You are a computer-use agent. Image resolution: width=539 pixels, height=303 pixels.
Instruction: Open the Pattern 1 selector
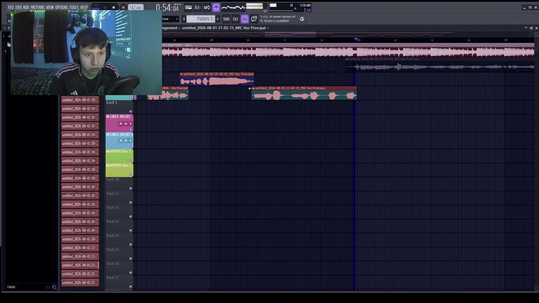(x=201, y=19)
